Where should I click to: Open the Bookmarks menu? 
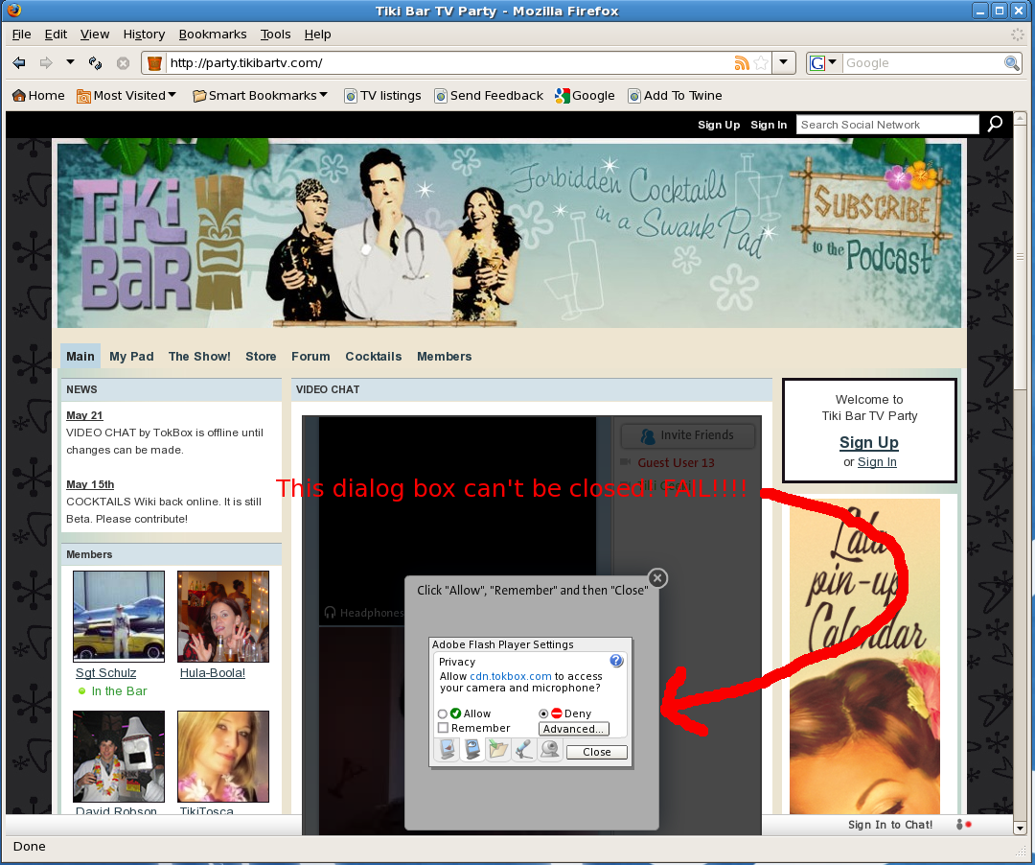coord(212,34)
